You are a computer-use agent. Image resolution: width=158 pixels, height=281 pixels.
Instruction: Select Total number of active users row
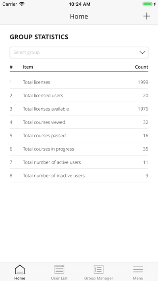point(79,162)
